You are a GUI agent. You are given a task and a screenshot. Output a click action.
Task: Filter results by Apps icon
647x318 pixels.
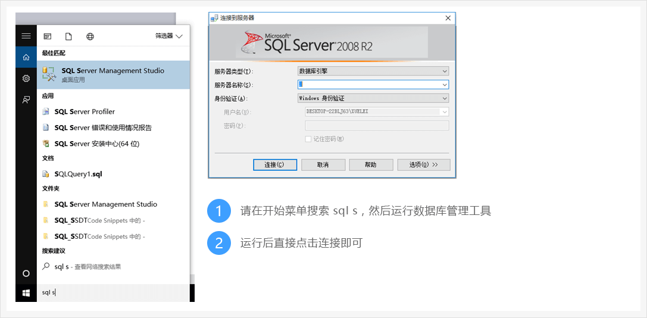(x=48, y=36)
